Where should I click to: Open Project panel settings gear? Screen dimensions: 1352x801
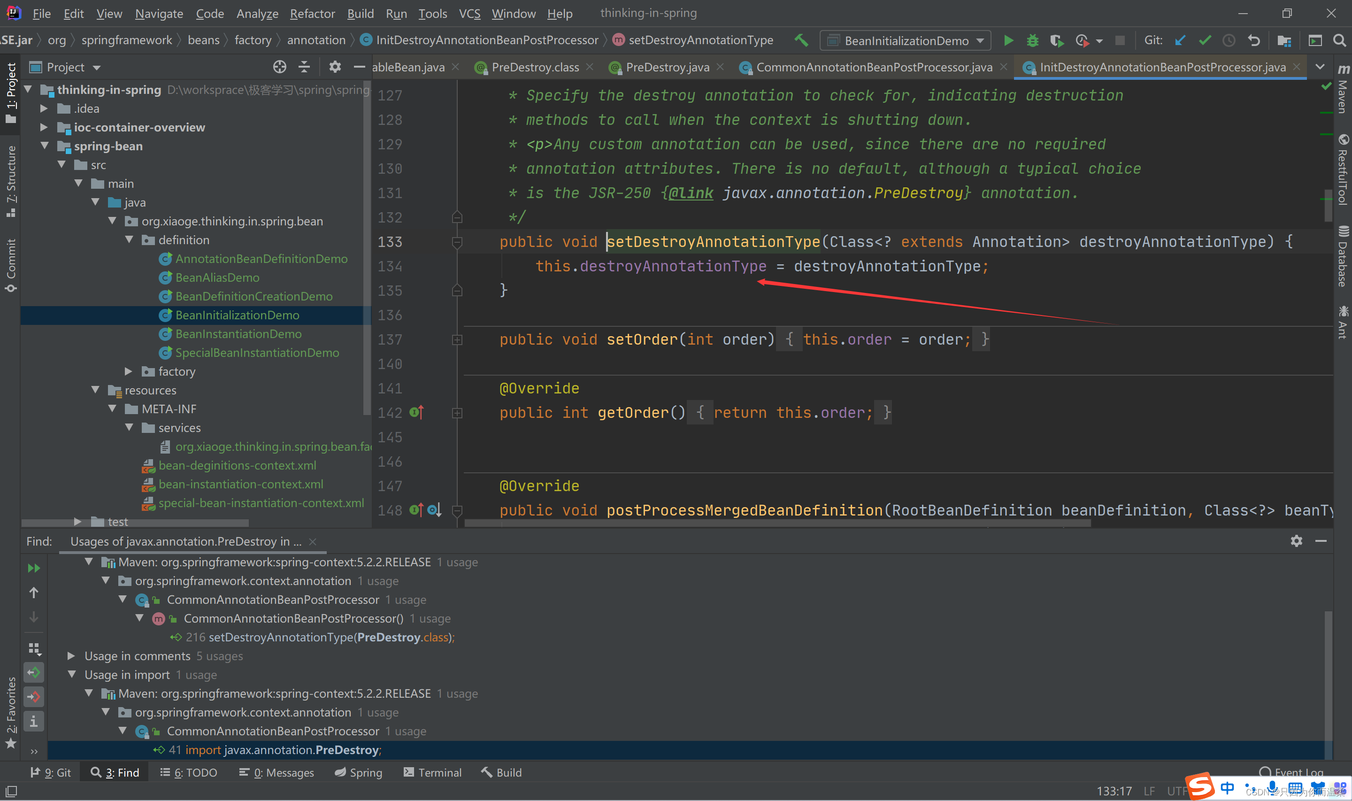click(x=335, y=67)
